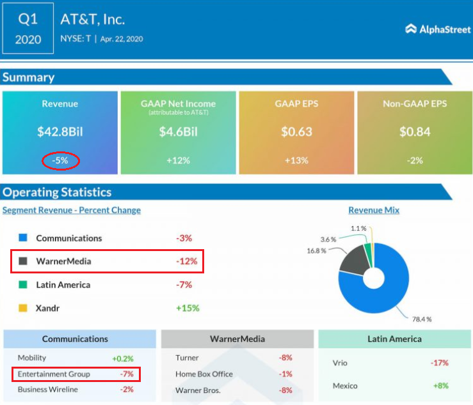Click the AlphaStreet logo icon
This screenshot has height=405, width=473.
pos(410,29)
